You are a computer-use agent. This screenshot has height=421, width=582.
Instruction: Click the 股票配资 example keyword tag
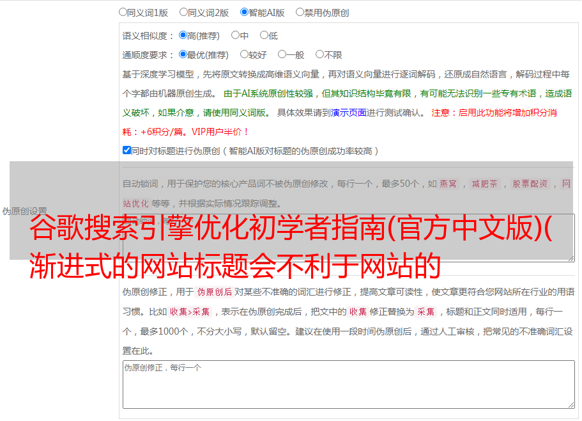(530, 184)
